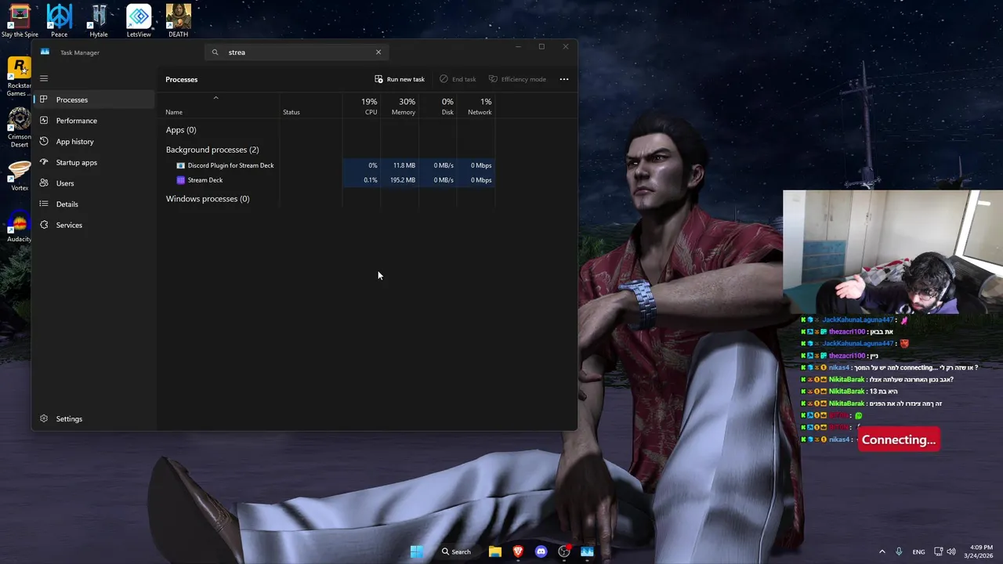Sort by the Memory column header
This screenshot has width=1003, height=564.
click(x=400, y=107)
